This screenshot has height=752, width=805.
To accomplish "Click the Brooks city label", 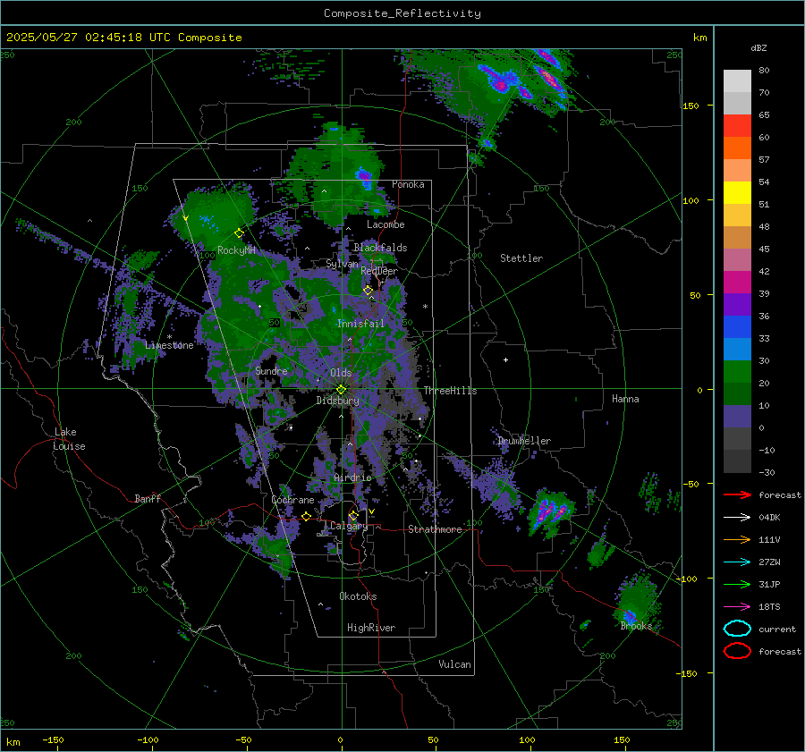I will click(x=636, y=625).
